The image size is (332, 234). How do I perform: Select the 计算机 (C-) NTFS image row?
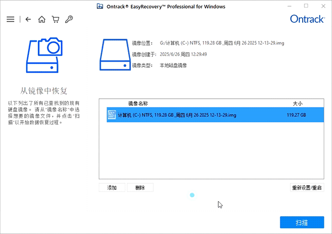[x=215, y=115]
